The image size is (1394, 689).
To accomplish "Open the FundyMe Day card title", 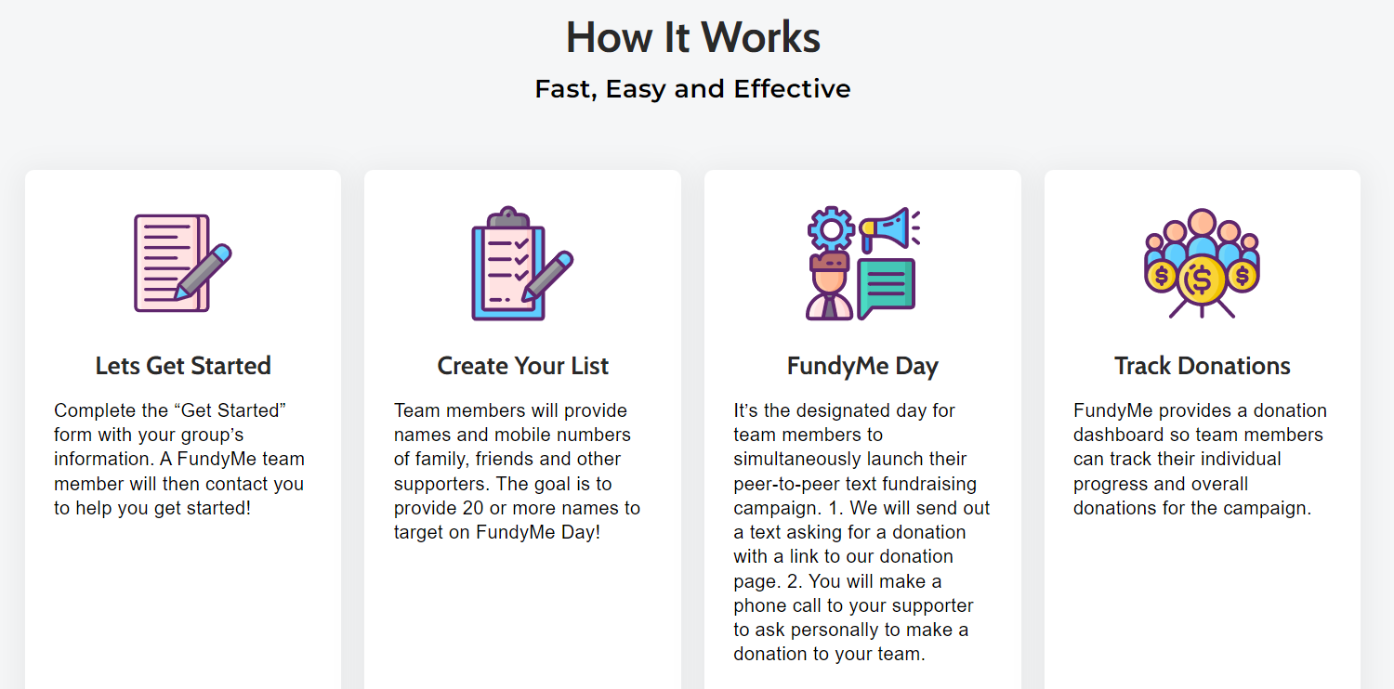I will pos(862,366).
